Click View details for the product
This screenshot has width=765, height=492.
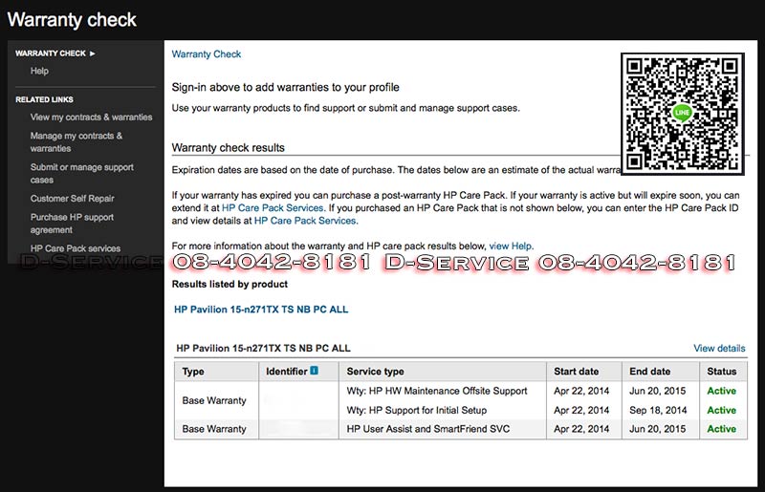[x=719, y=348]
